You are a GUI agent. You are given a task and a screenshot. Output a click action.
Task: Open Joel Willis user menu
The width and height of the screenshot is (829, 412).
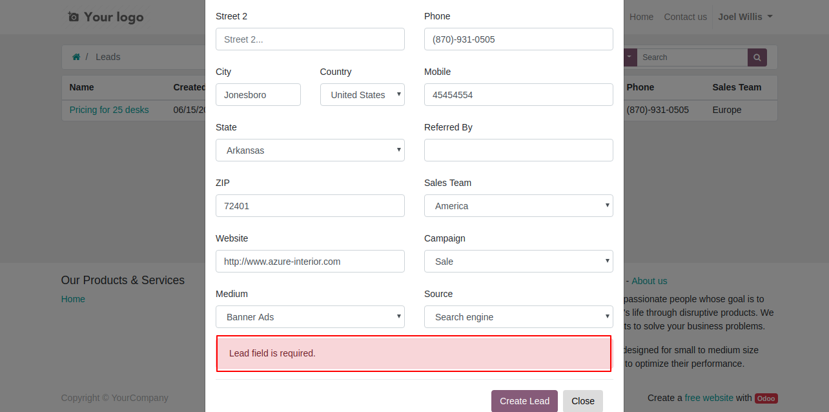tap(745, 17)
